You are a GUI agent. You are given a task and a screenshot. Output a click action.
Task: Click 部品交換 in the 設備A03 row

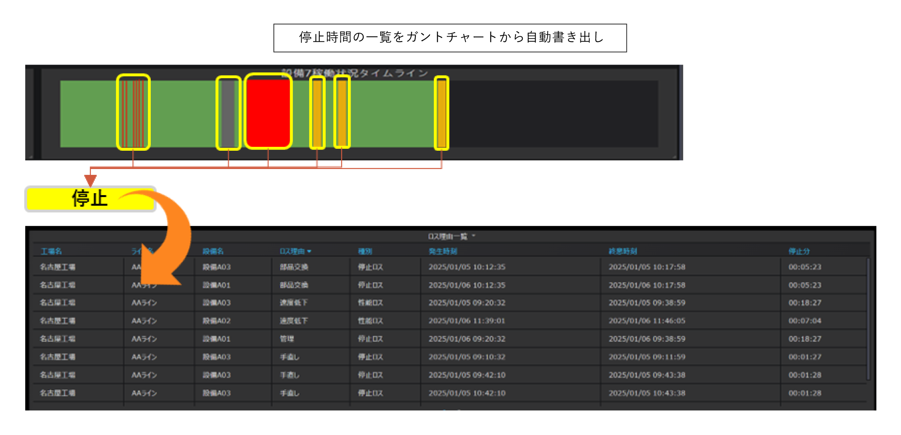[x=294, y=267]
